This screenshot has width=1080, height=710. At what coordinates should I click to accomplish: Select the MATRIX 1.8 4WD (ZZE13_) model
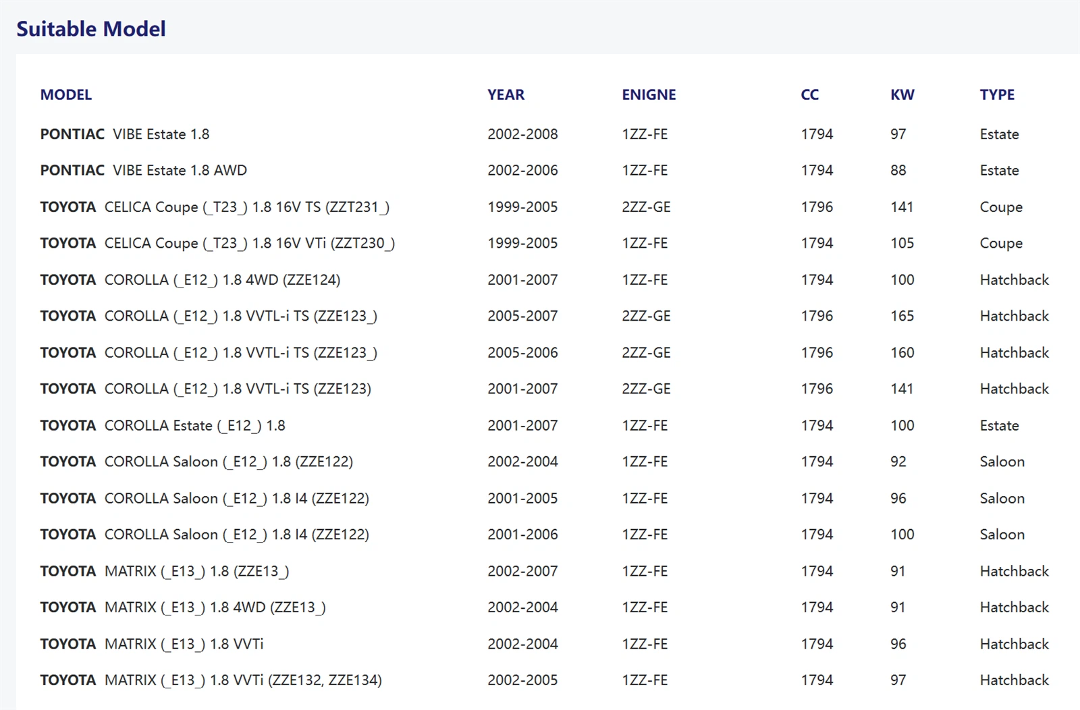[183, 608]
